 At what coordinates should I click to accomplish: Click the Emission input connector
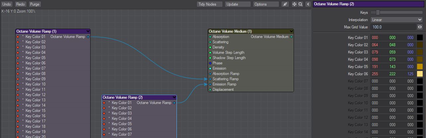[210, 68]
